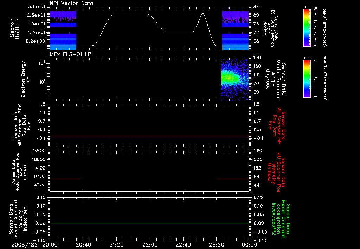This screenshot has width=360, height=249.
Task: Click the '44' telemetry tick label
Action: click(x=256, y=185)
